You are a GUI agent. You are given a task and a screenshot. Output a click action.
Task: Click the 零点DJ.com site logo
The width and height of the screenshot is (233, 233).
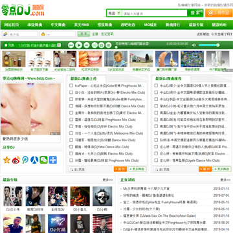pos(23,10)
